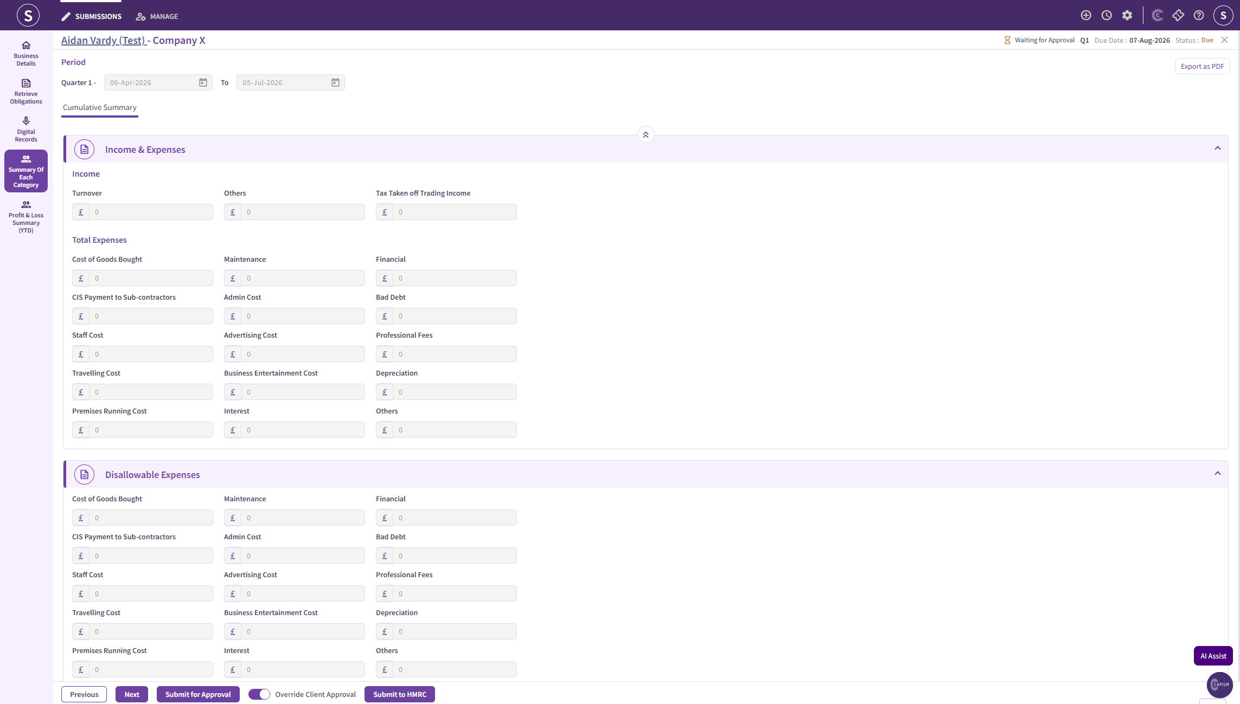Click the Disallowable Expenses document icon

84,474
